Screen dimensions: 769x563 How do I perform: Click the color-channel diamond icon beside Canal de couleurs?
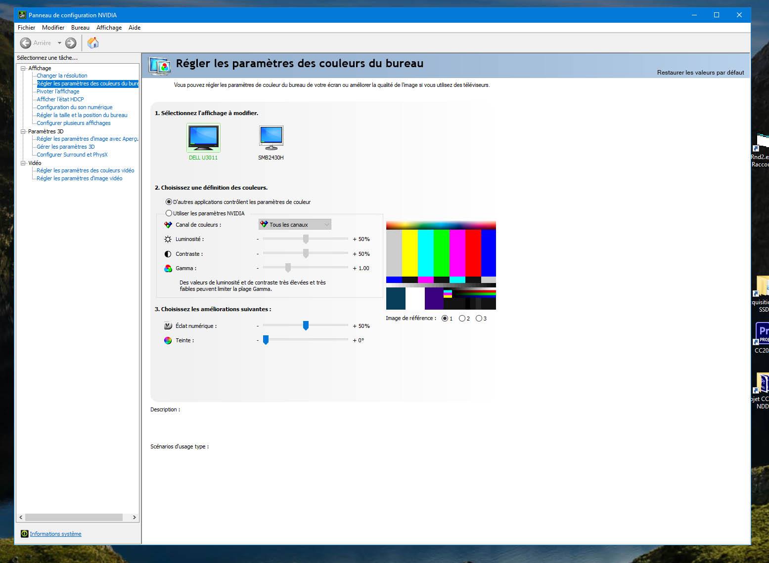tap(168, 224)
